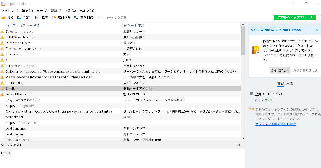The width and height of the screenshot is (321, 168).
Task: Click the warning icon beside Email: row
Action: (2, 88)
